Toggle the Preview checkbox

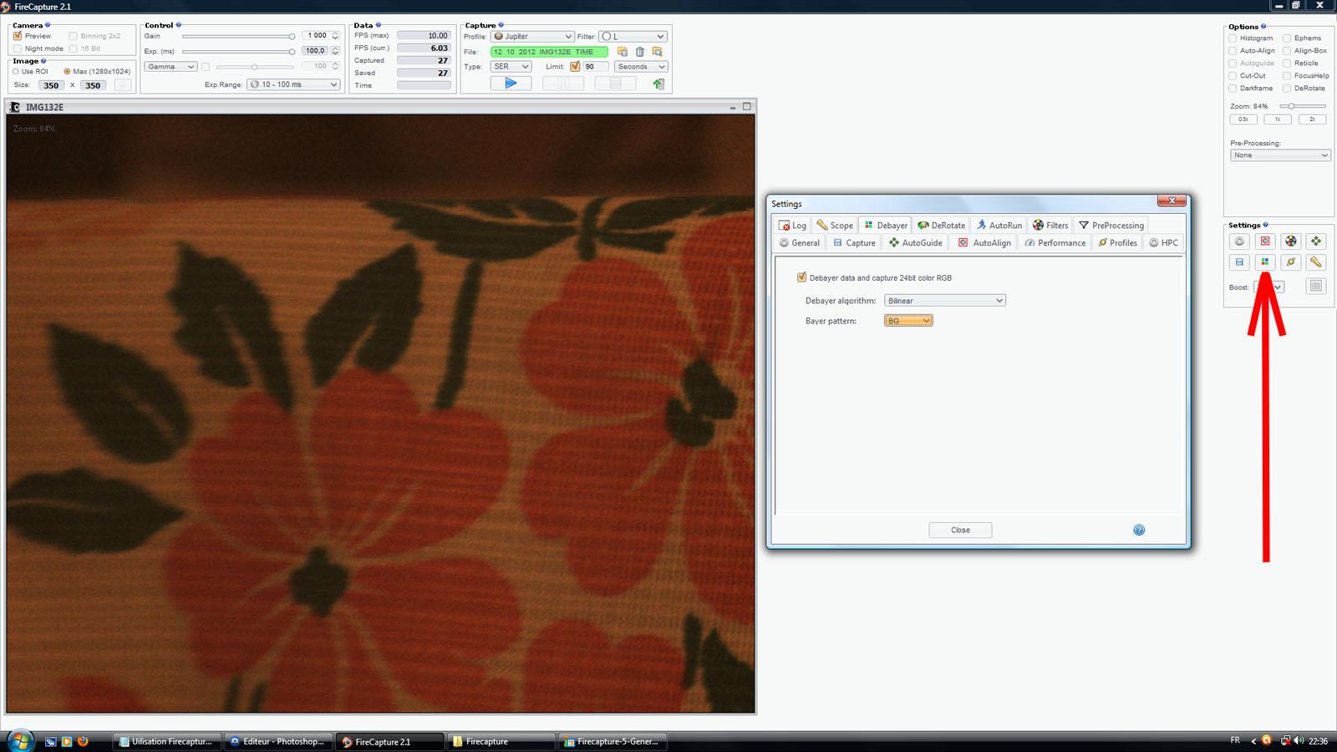tap(18, 36)
